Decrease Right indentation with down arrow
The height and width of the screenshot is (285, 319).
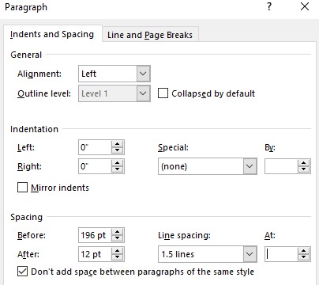pyautogui.click(x=118, y=169)
